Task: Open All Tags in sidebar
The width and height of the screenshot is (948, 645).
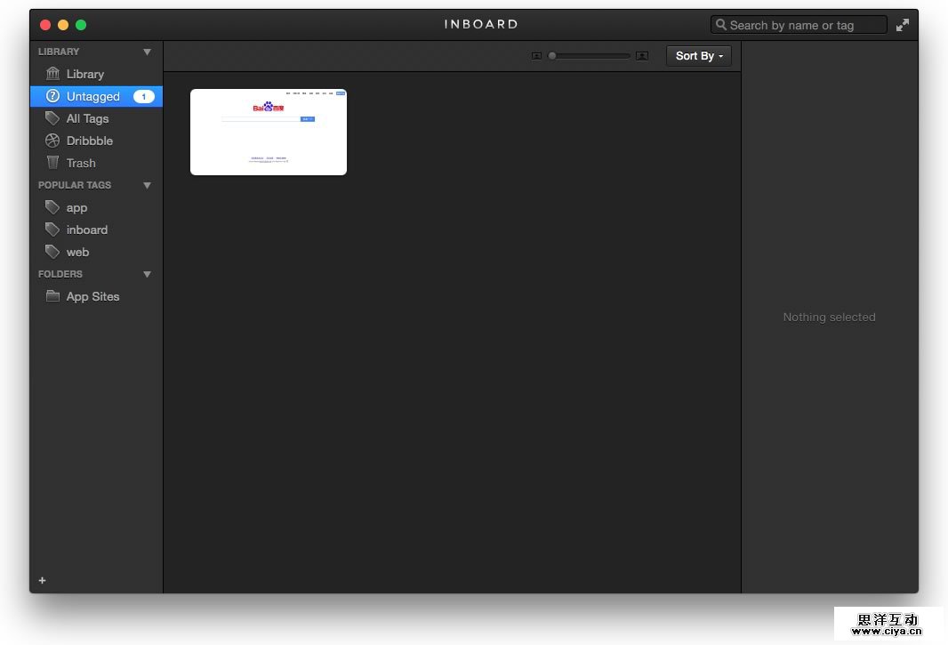Action: (x=96, y=118)
